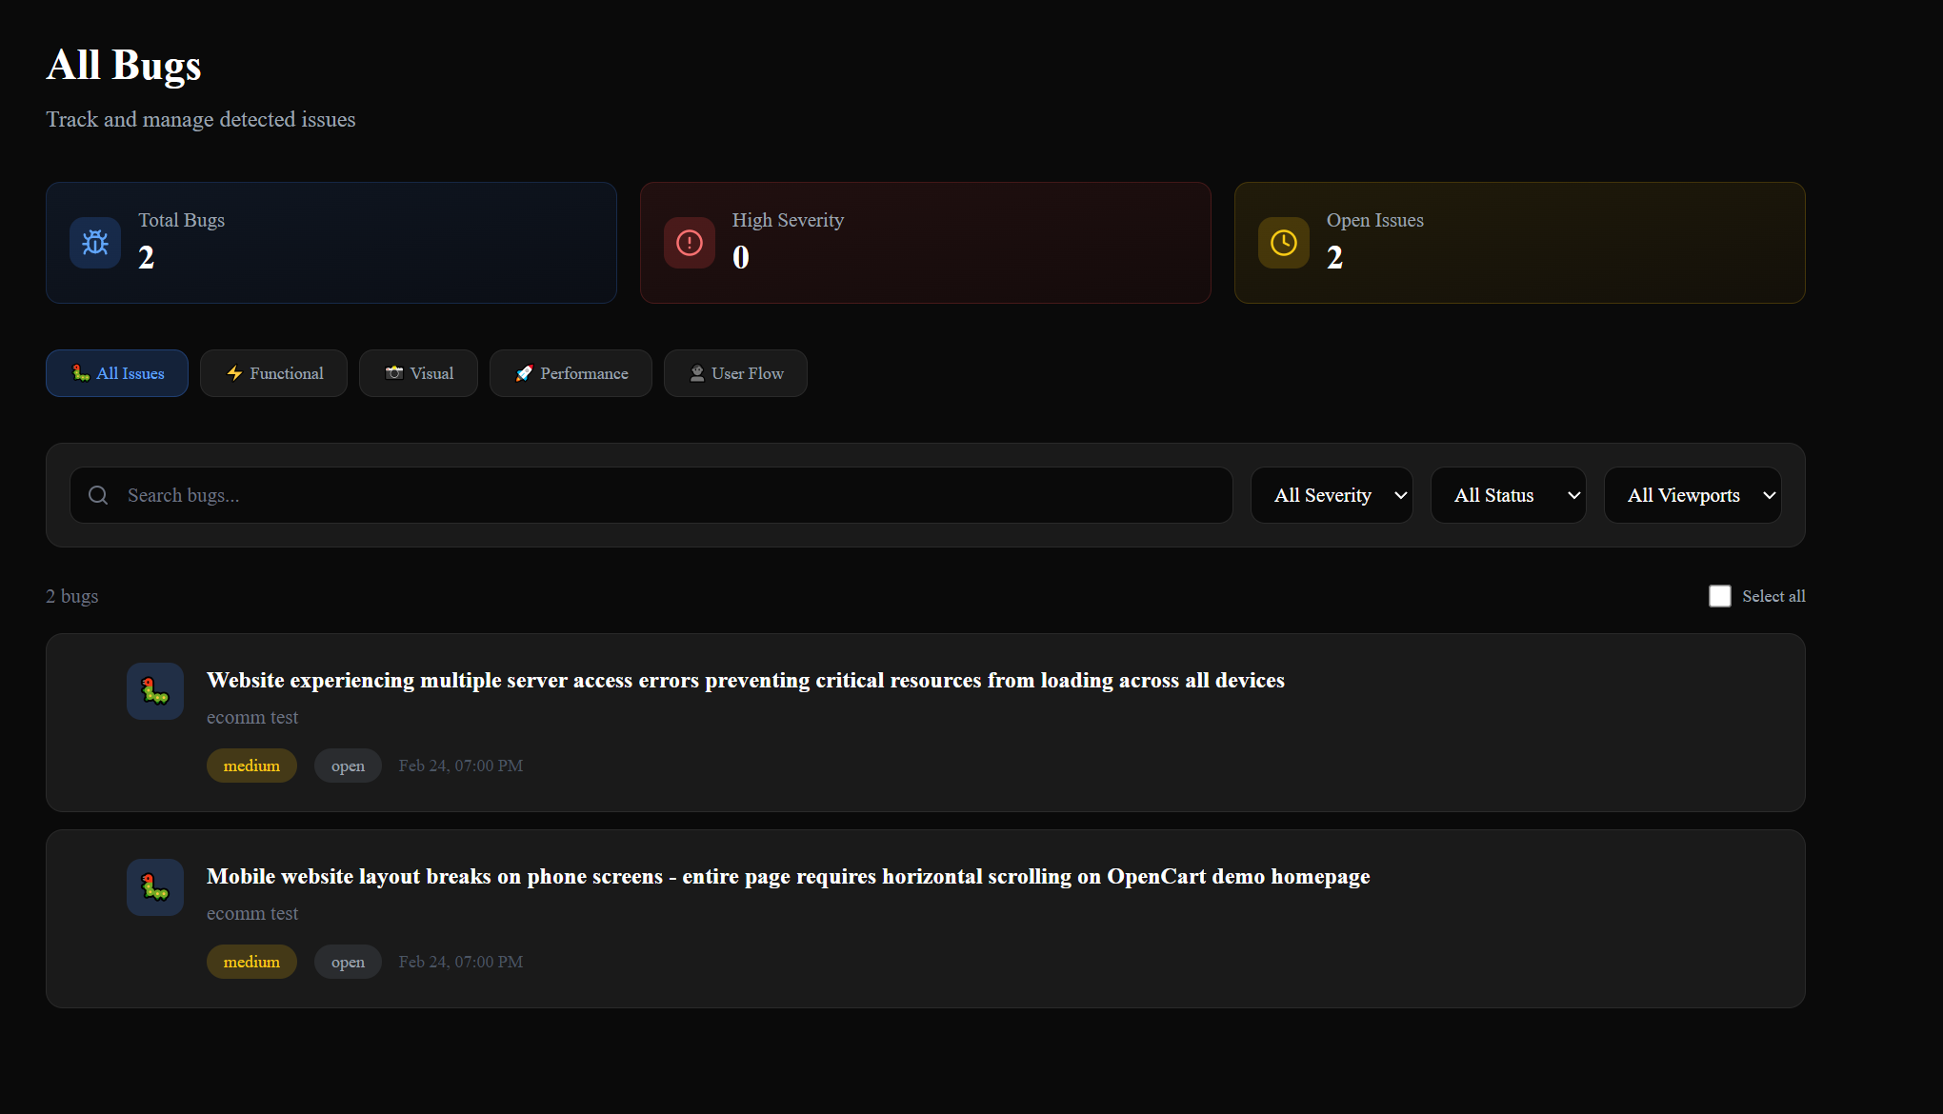Click caterpillar icon of mobile layout bug
The width and height of the screenshot is (1943, 1114).
click(x=155, y=887)
